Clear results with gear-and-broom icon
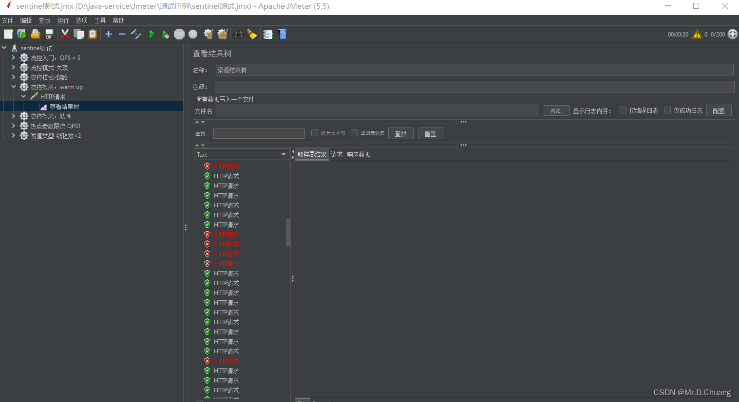 coord(208,34)
